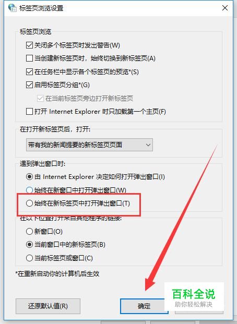Select 始终在新窗口中打开弹出窗口(W) radio
The image size is (237, 324).
point(29,190)
